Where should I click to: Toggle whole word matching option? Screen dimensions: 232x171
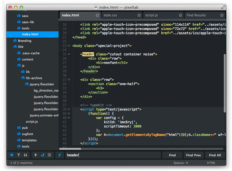coord(26,155)
